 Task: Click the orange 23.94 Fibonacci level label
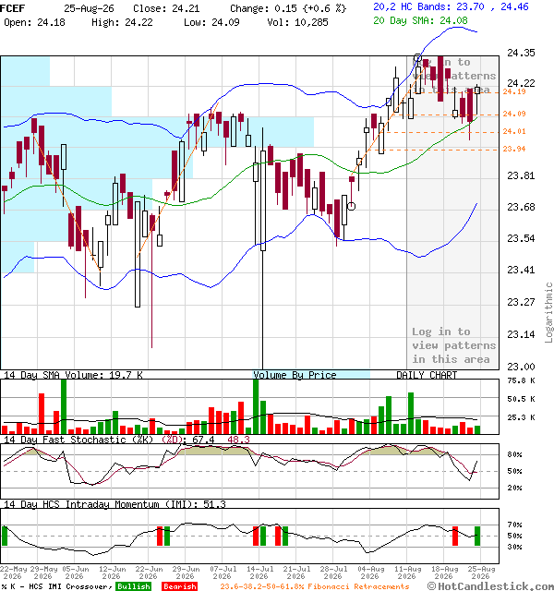click(514, 149)
